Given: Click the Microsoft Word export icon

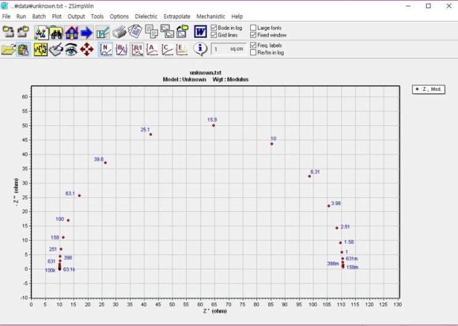Looking at the screenshot, I should coord(200,31).
